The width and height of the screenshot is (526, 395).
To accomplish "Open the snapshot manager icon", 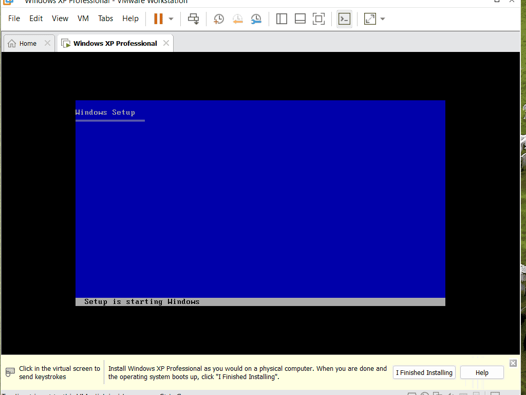I will [x=256, y=19].
